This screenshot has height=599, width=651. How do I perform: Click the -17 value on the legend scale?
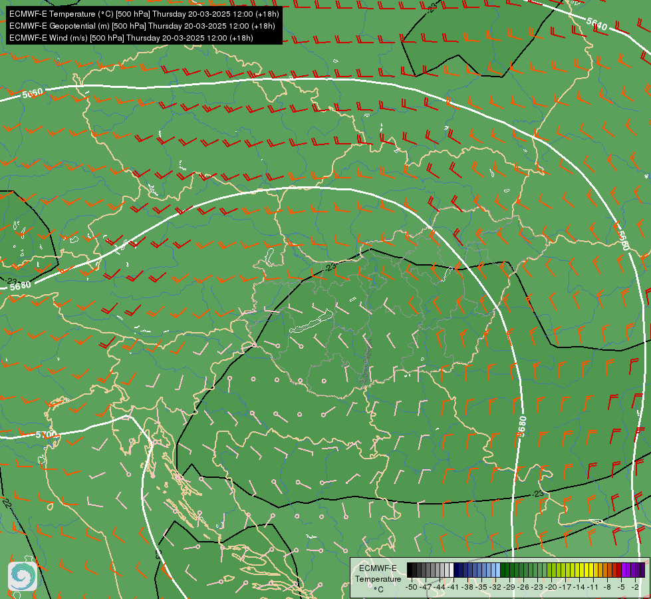pos(565,587)
